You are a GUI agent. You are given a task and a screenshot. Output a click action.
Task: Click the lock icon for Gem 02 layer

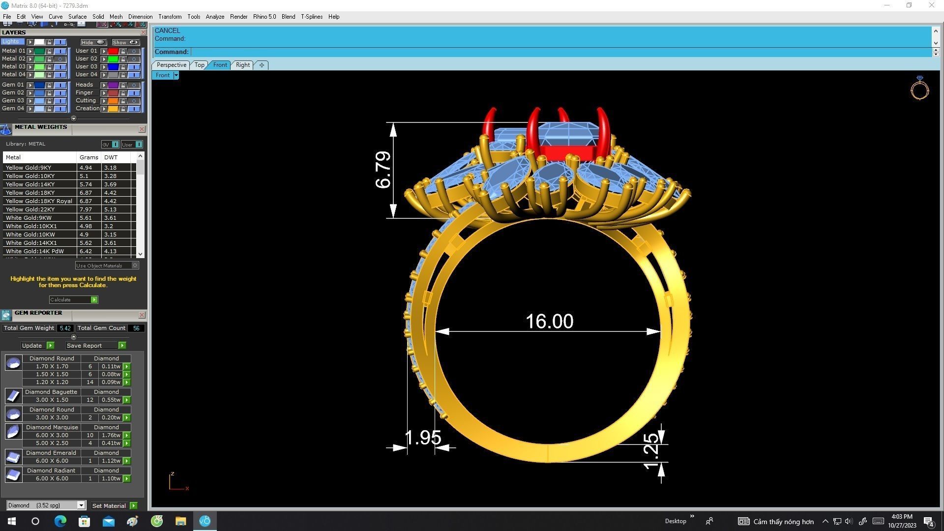coord(49,93)
